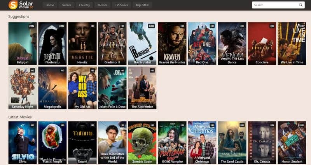Expand the Genres menu

pos(66,5)
